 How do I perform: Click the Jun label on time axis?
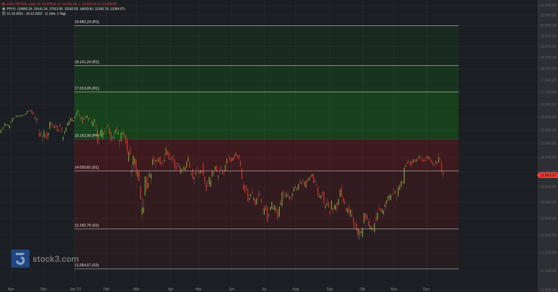[x=232, y=289]
